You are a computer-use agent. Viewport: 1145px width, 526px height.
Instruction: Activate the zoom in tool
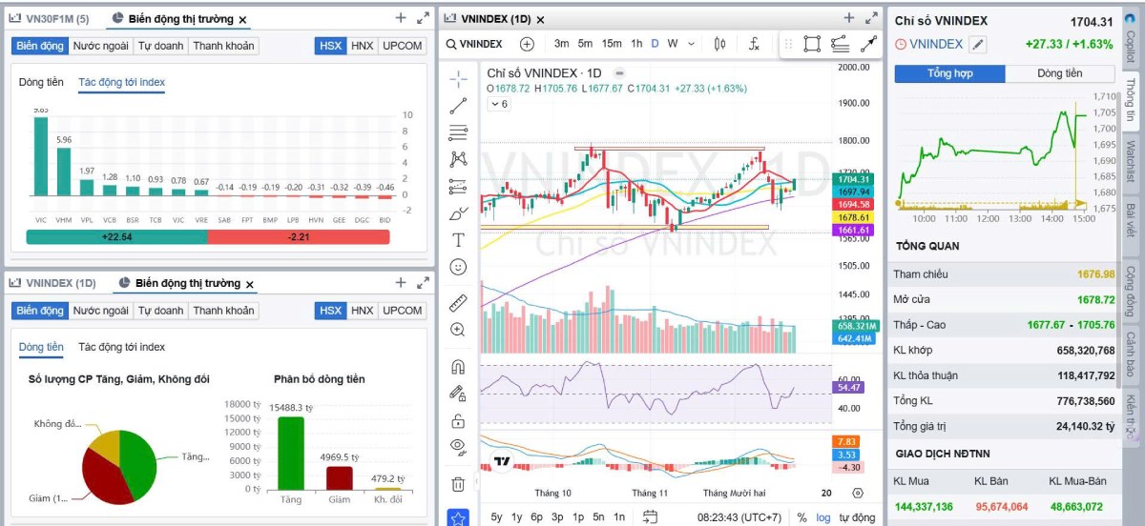(458, 330)
